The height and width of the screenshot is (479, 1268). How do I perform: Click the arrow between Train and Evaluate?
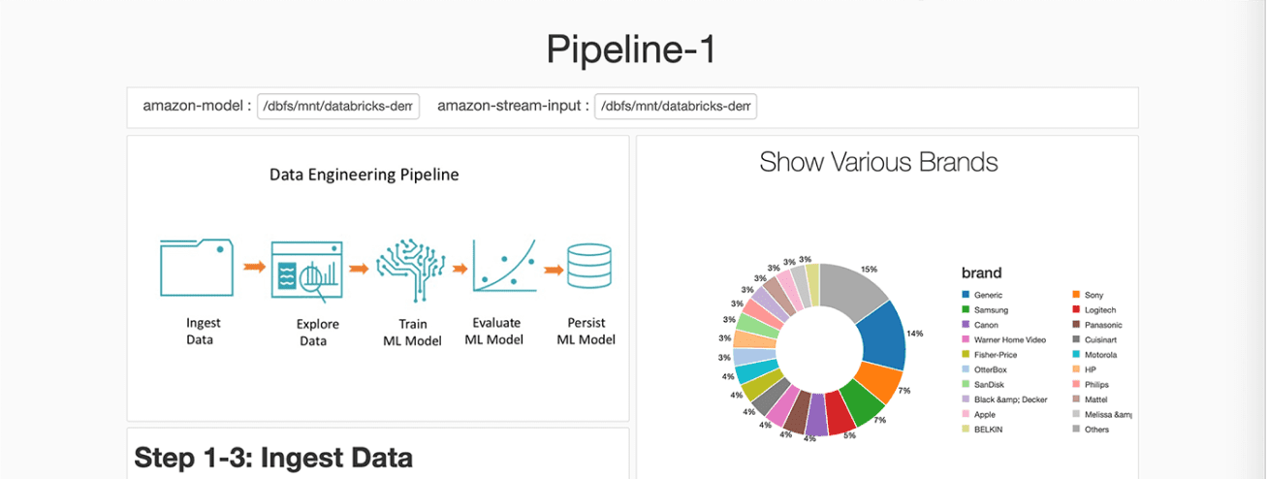(458, 269)
